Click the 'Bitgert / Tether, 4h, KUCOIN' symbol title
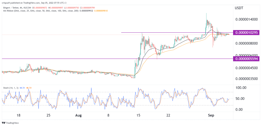262x126 pixels. click(x=17, y=8)
